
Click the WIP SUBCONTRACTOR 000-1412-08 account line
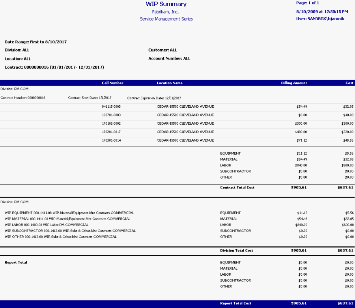tap(70, 231)
